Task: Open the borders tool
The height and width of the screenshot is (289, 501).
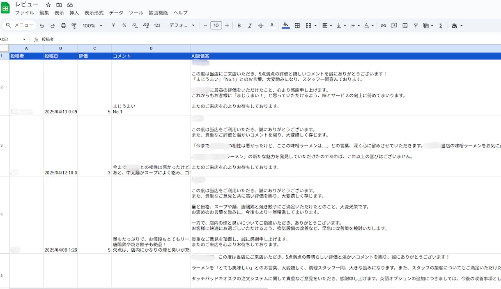Action: pos(297,25)
